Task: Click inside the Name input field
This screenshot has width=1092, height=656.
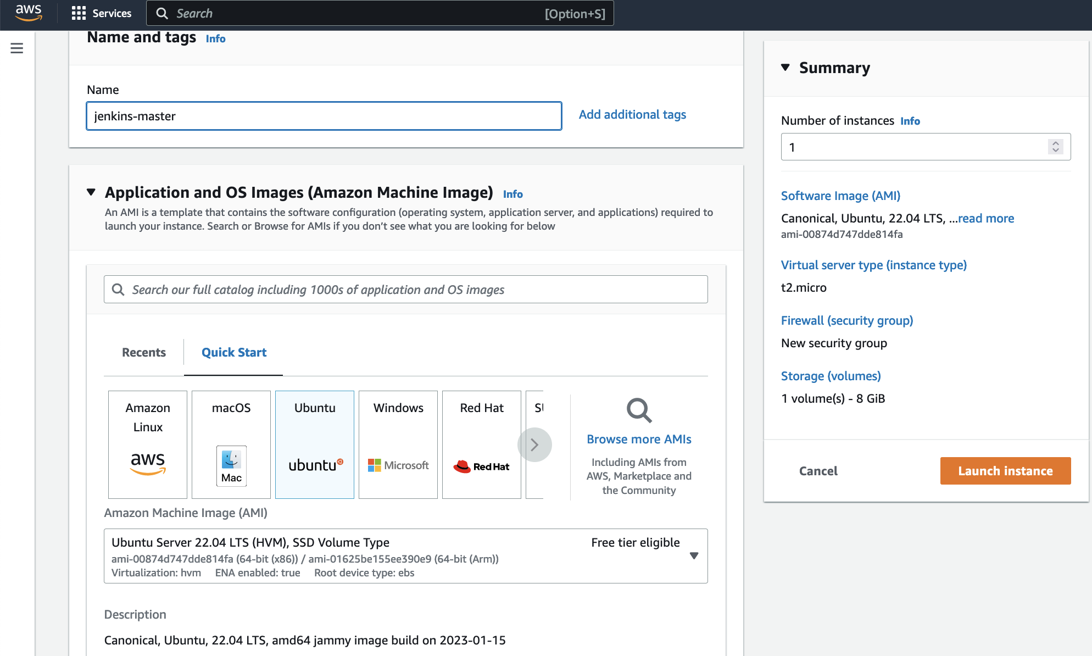Action: click(x=324, y=116)
